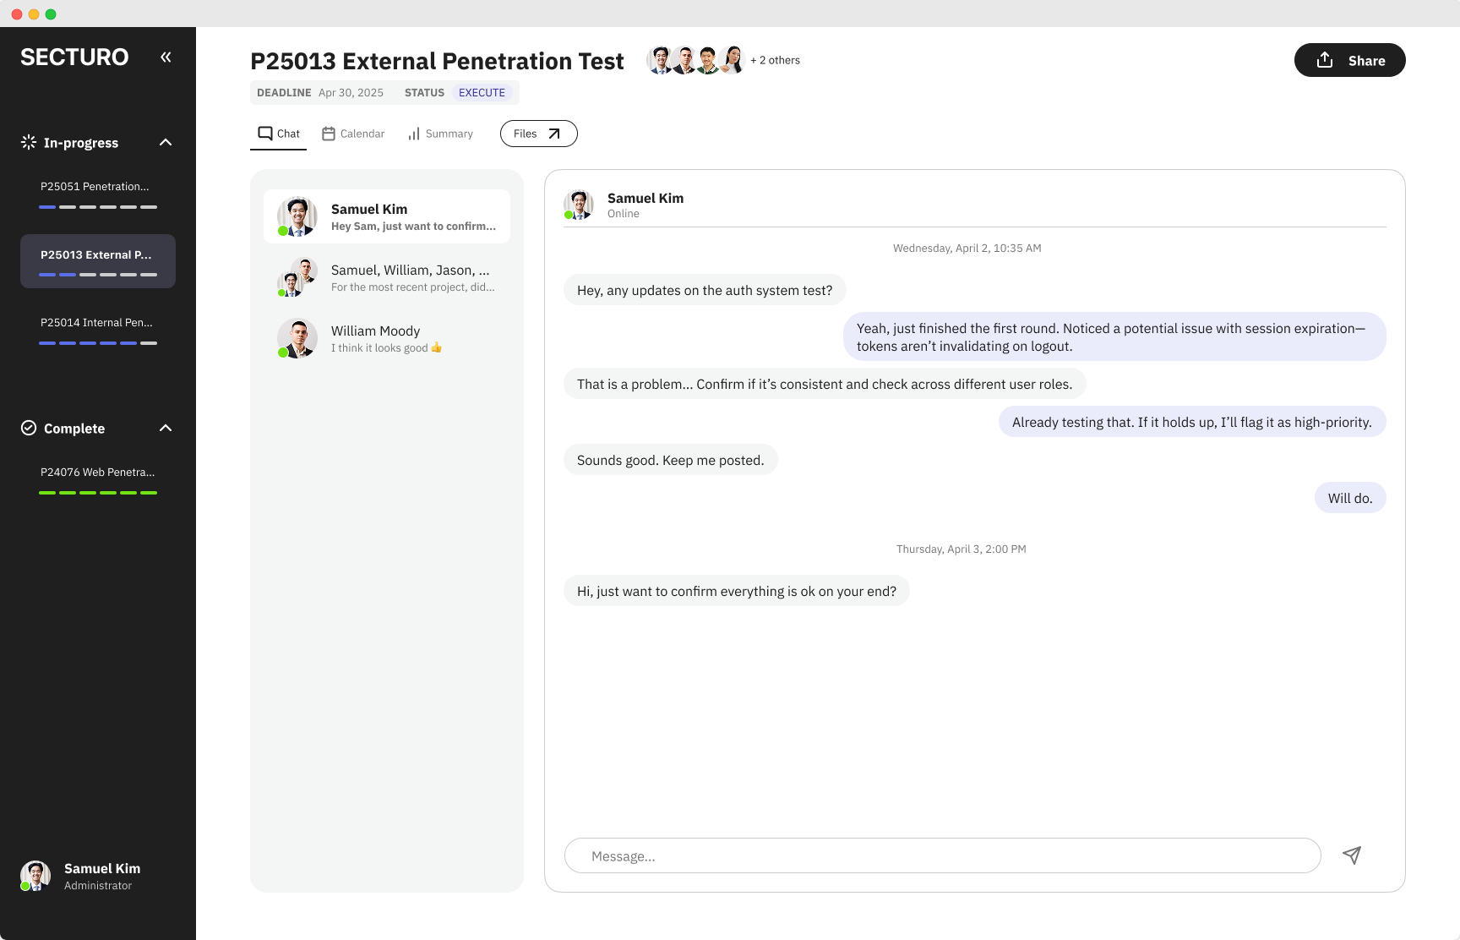Click message about session expiration tokens
The height and width of the screenshot is (940, 1460).
click(1114, 336)
